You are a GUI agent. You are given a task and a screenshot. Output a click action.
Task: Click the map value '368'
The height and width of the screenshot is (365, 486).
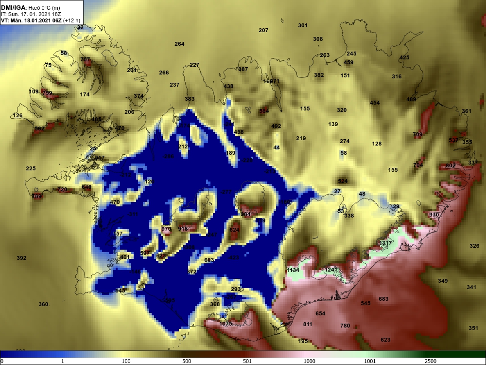(215, 304)
